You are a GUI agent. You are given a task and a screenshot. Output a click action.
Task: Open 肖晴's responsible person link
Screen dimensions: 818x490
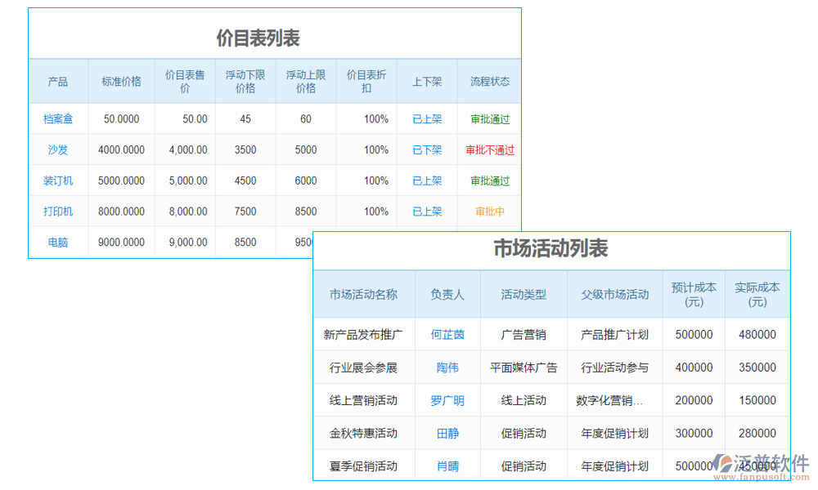(x=447, y=465)
